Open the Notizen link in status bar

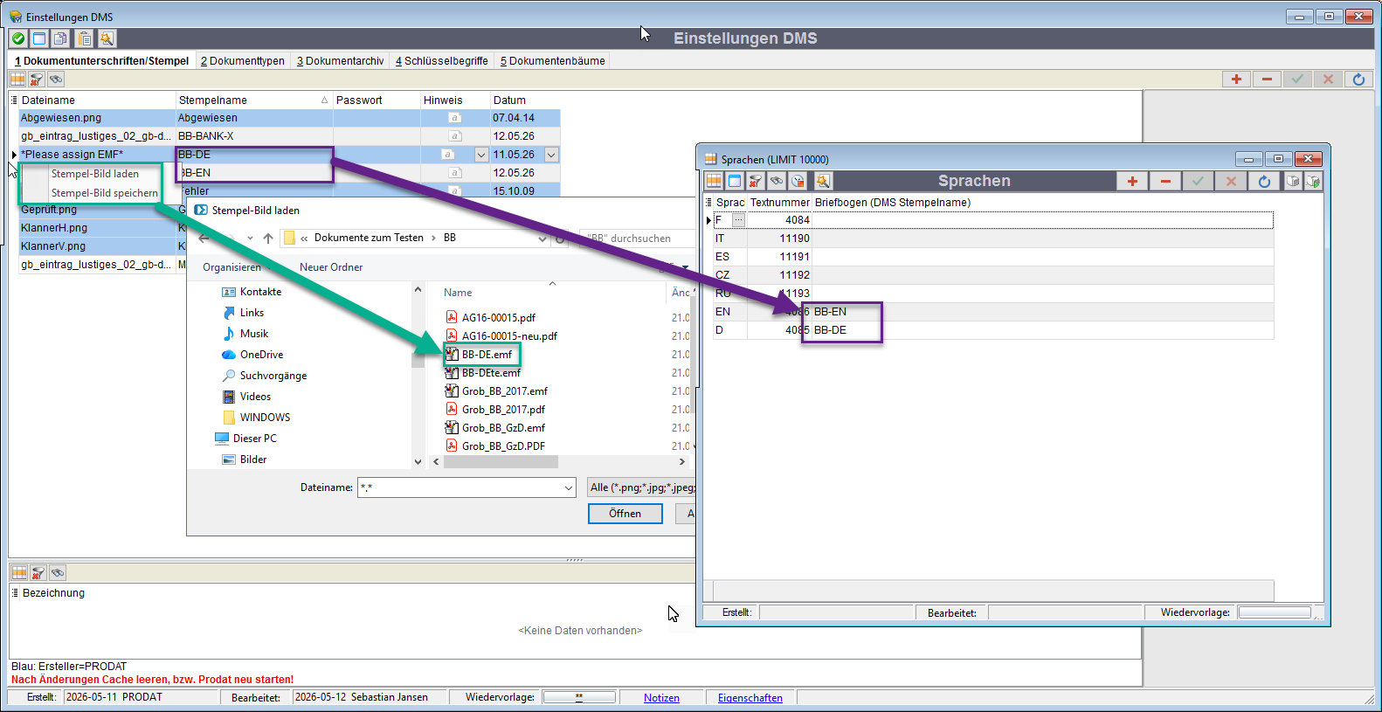(x=661, y=698)
